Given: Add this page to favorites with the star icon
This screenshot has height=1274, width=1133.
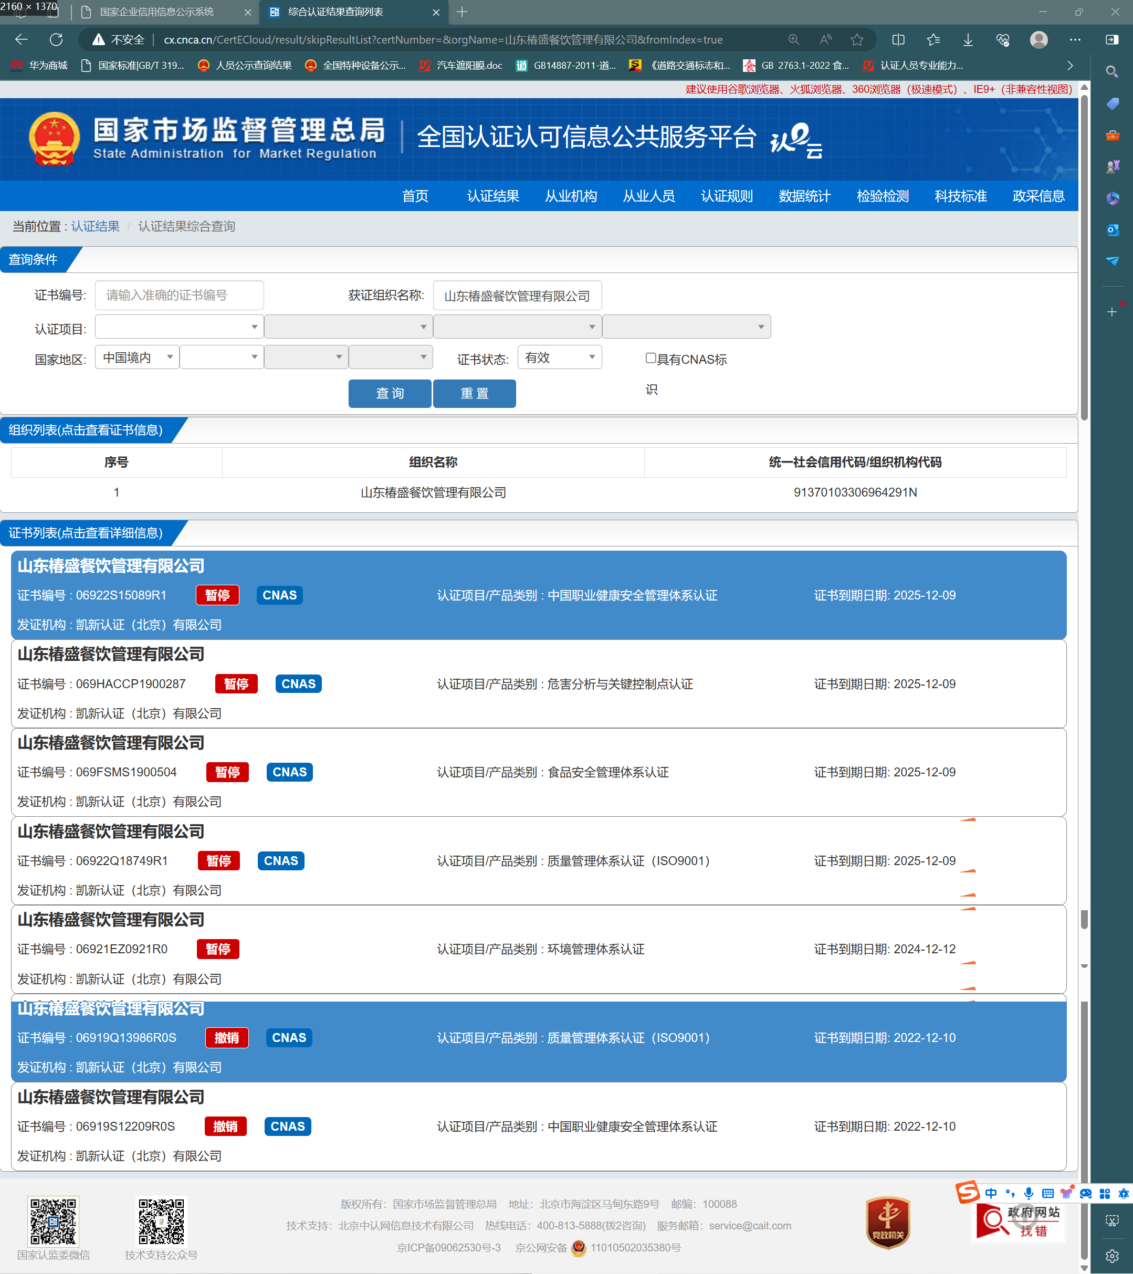Looking at the screenshot, I should (x=857, y=40).
